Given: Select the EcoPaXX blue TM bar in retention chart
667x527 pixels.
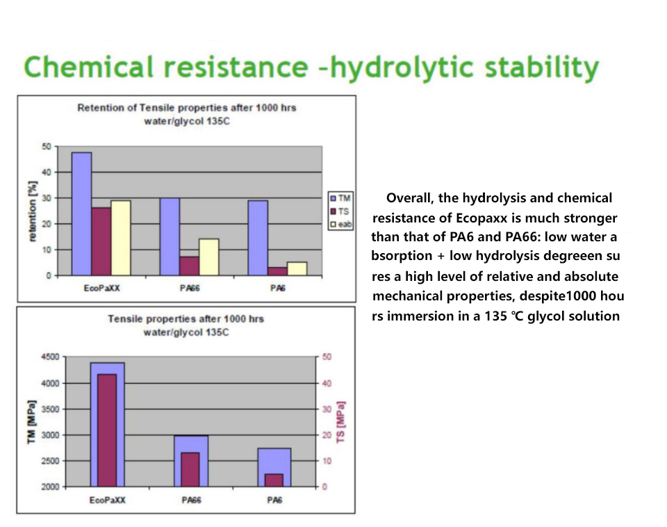Looking at the screenshot, I should [82, 214].
